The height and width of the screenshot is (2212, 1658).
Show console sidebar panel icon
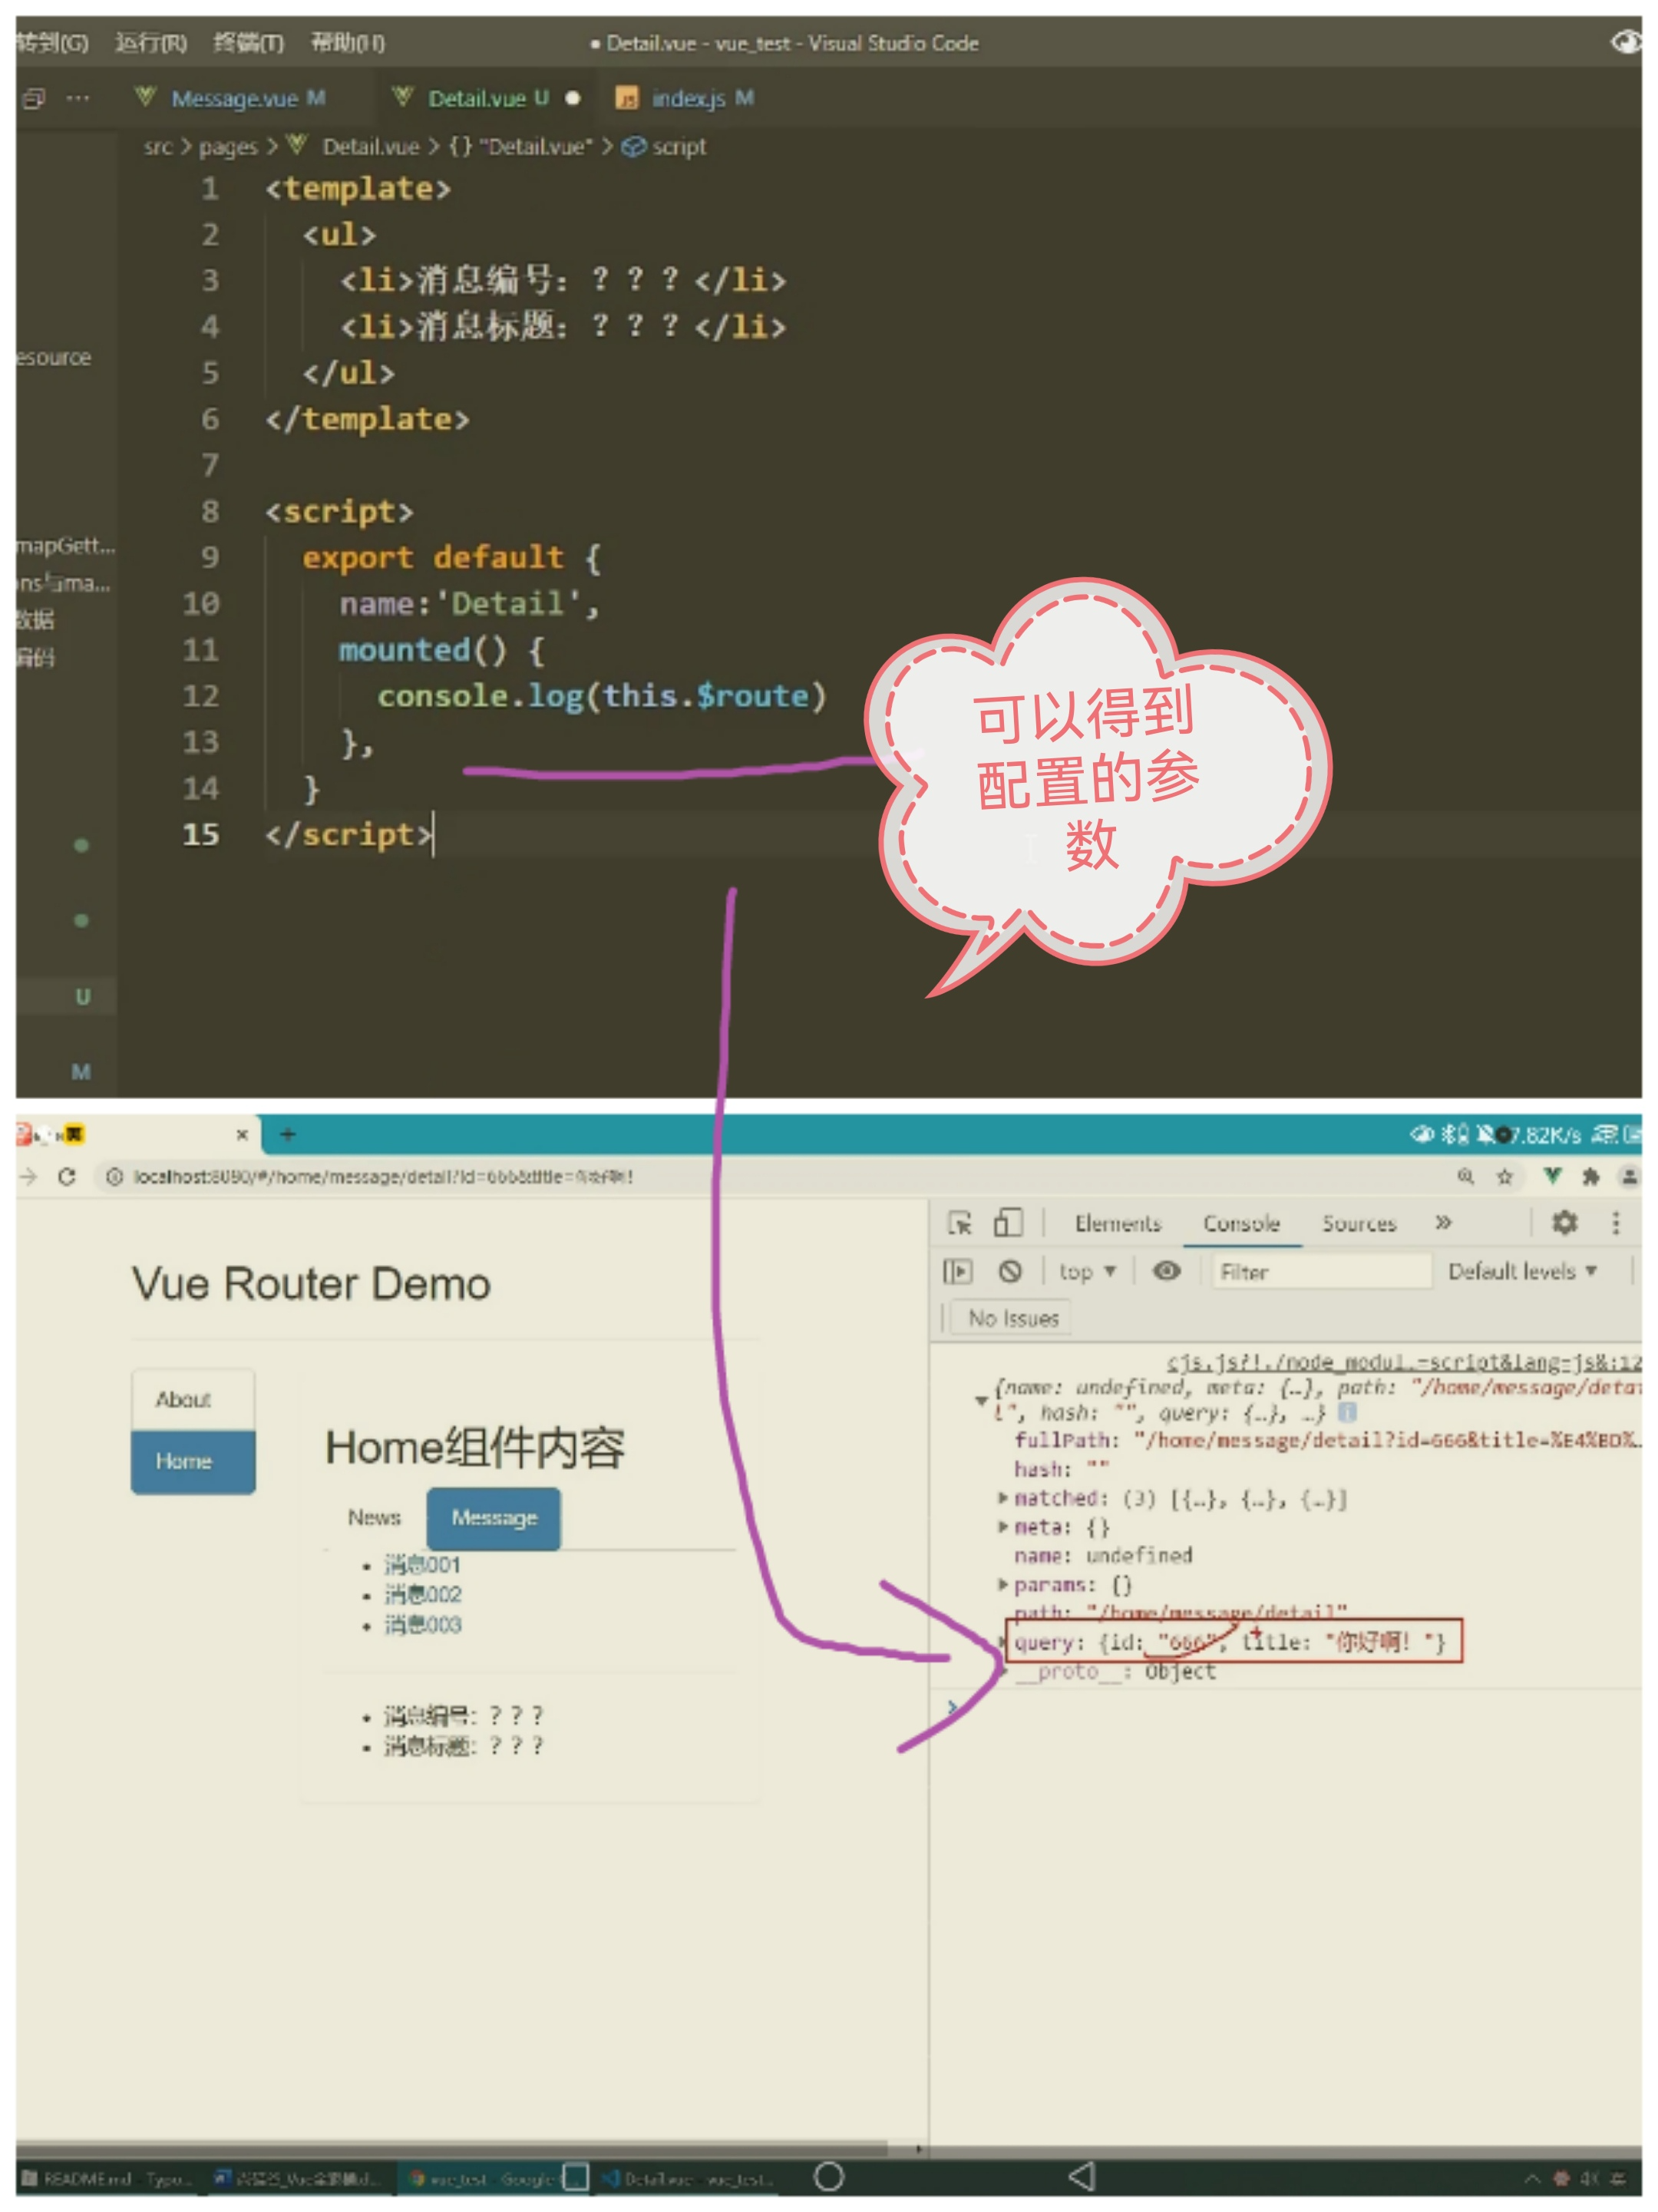957,1271
